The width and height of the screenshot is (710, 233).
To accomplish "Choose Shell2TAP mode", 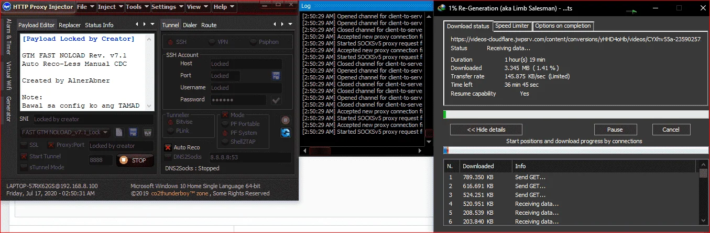I will click(x=239, y=141).
